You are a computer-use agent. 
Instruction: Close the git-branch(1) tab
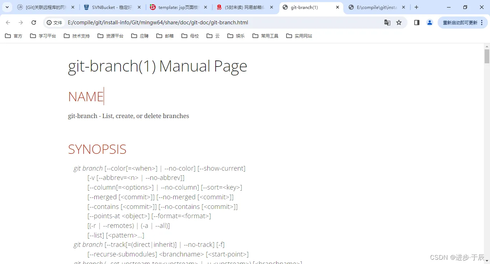(x=338, y=7)
